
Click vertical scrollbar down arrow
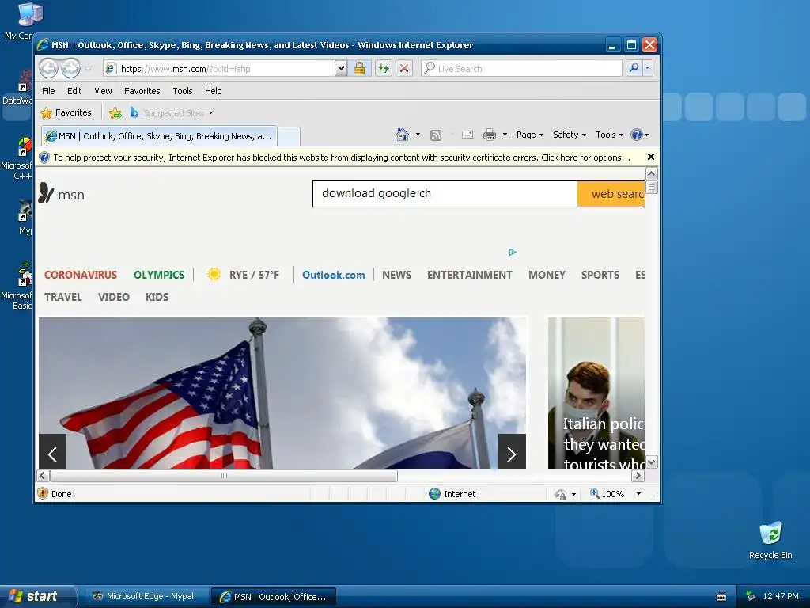652,462
